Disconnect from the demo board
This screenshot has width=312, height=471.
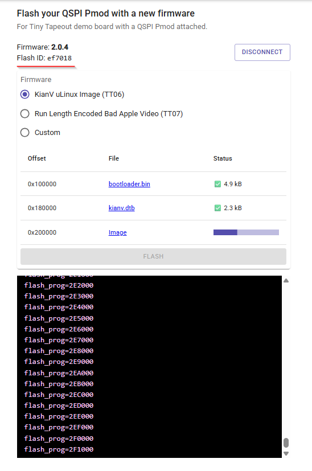pyautogui.click(x=262, y=52)
